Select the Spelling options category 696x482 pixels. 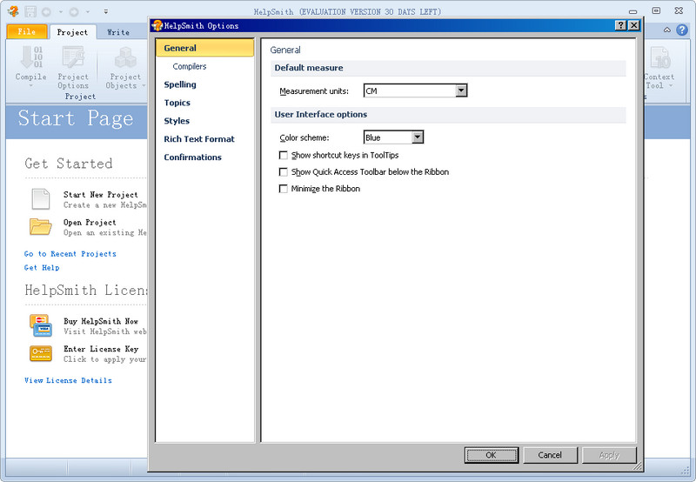click(x=180, y=84)
